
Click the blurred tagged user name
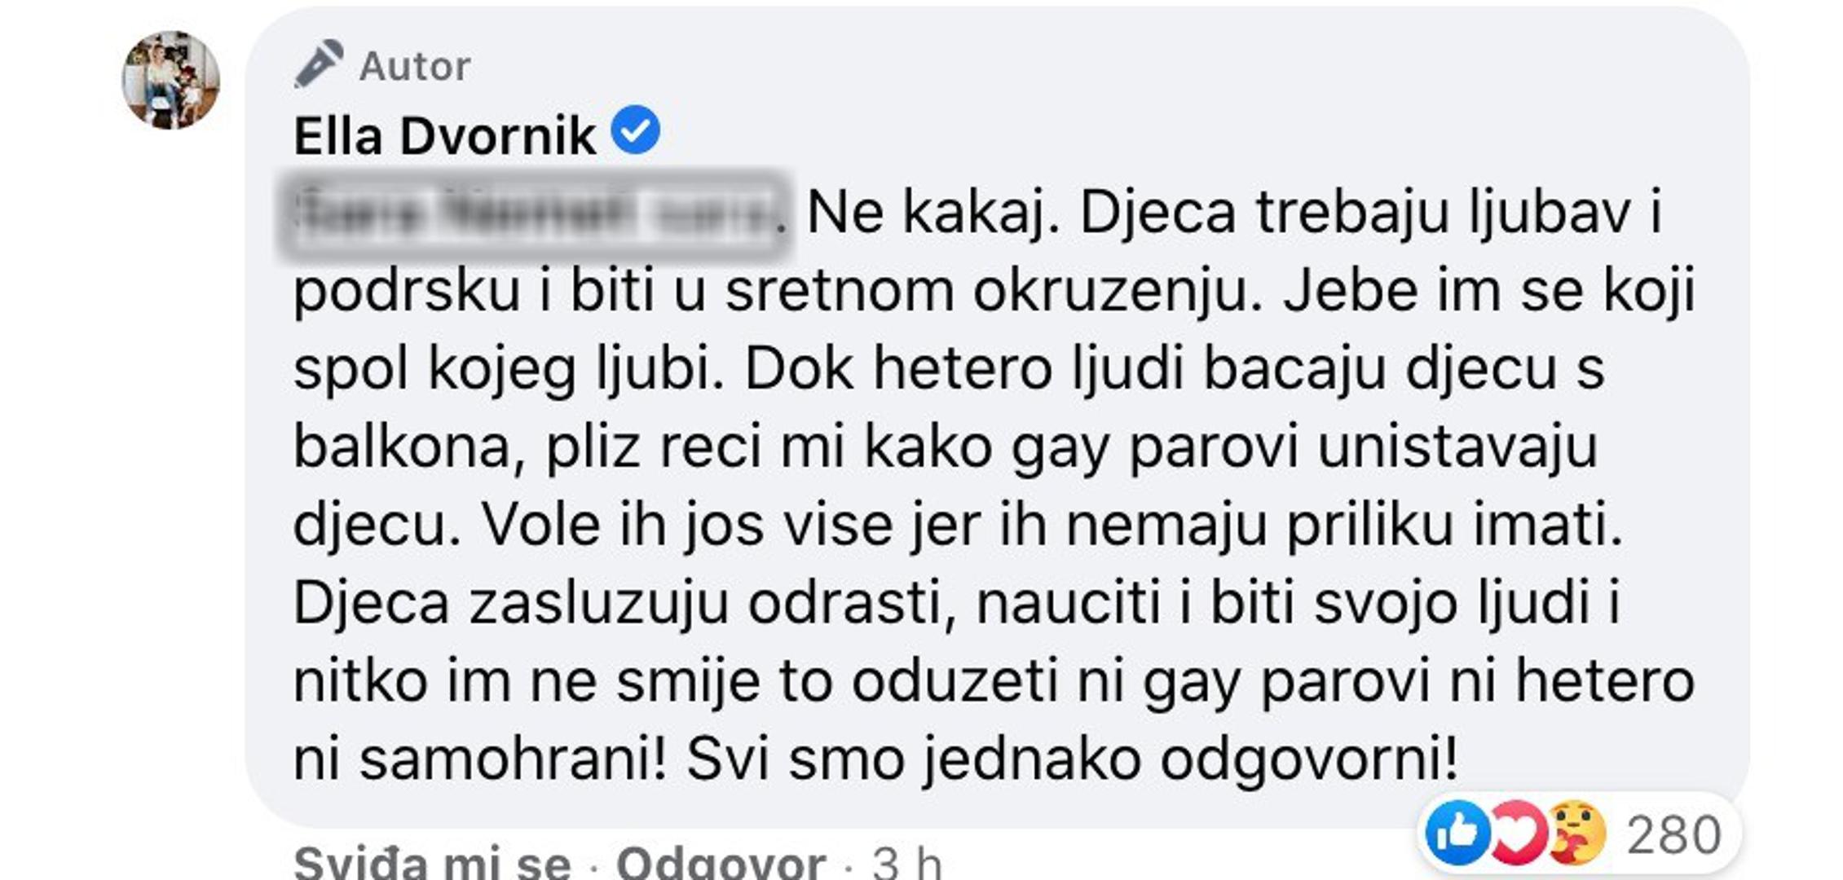(x=534, y=214)
